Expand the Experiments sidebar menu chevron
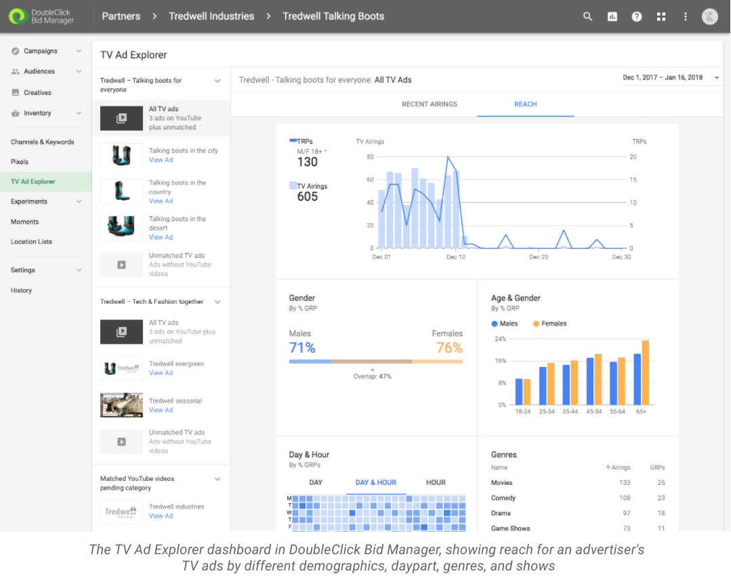731x586 pixels. (79, 201)
